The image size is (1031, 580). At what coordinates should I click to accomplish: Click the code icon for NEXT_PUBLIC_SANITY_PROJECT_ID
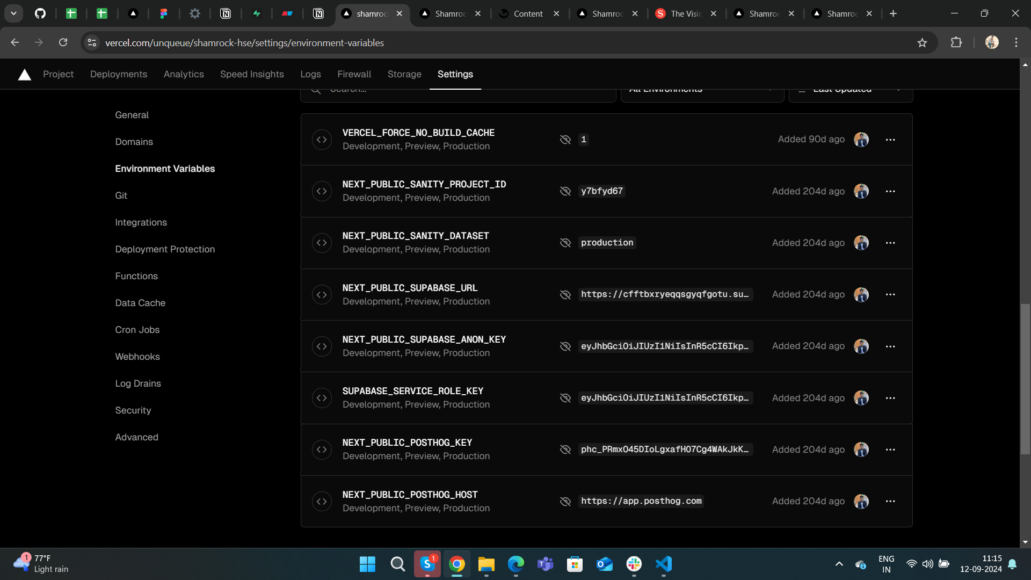(322, 191)
